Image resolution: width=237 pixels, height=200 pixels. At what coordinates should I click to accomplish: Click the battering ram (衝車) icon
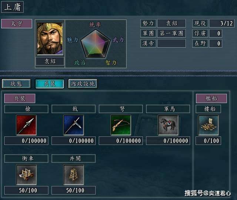(26, 174)
